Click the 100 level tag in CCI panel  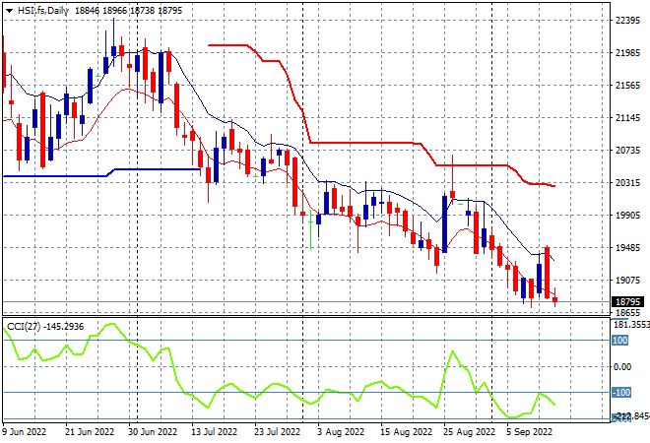pos(620,341)
